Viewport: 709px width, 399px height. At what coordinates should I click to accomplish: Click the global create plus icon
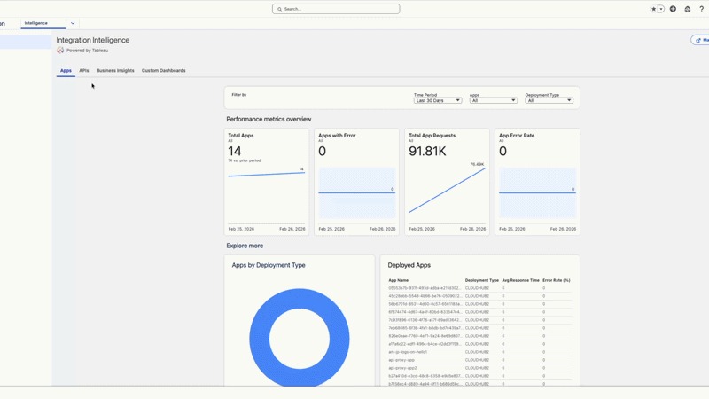coord(673,9)
